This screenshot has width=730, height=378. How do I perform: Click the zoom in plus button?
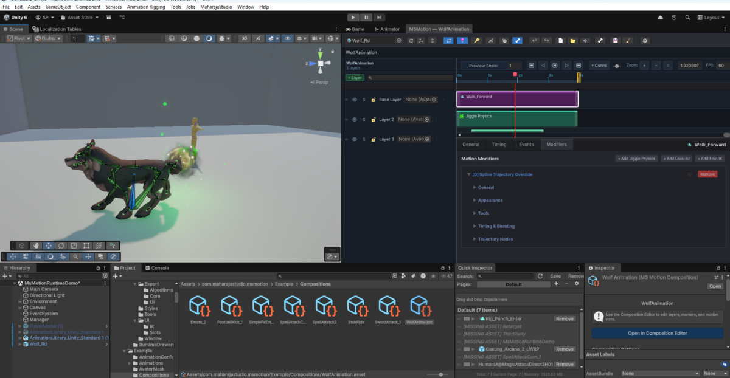(x=644, y=66)
